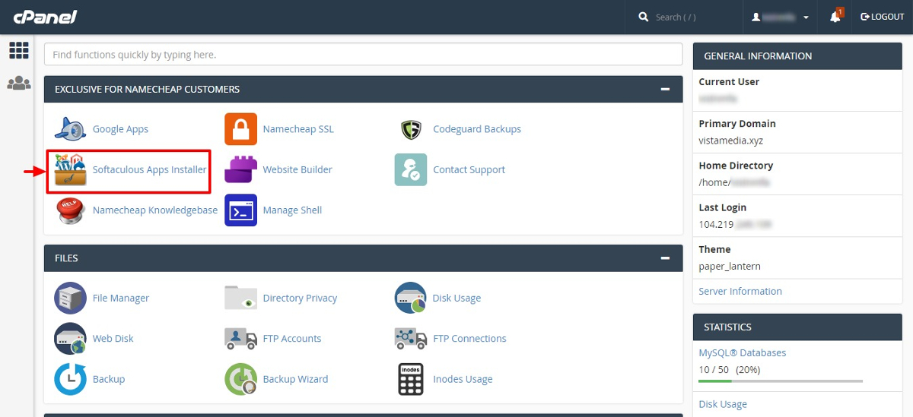Click the Contact Support text link
Viewport: 913px width, 417px height.
[x=469, y=169]
